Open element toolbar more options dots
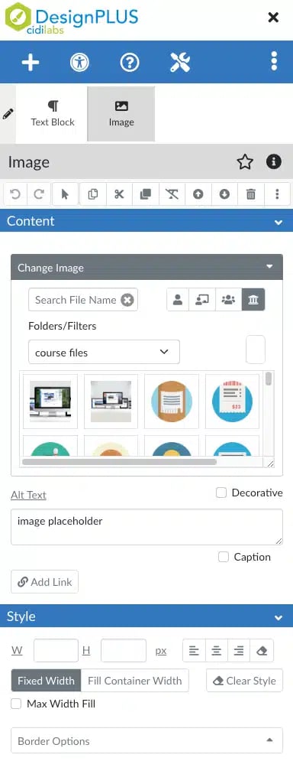 [x=277, y=194]
